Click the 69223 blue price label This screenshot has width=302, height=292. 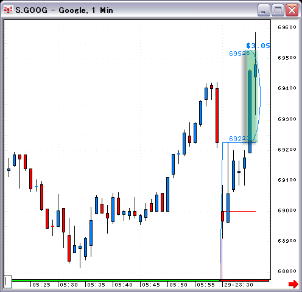[x=239, y=139]
